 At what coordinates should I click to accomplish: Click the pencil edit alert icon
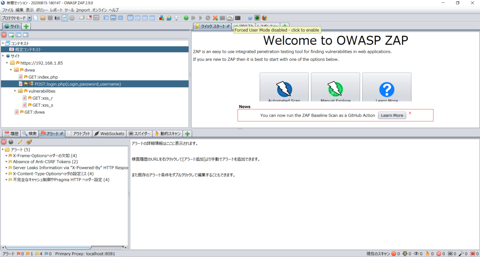20,142
